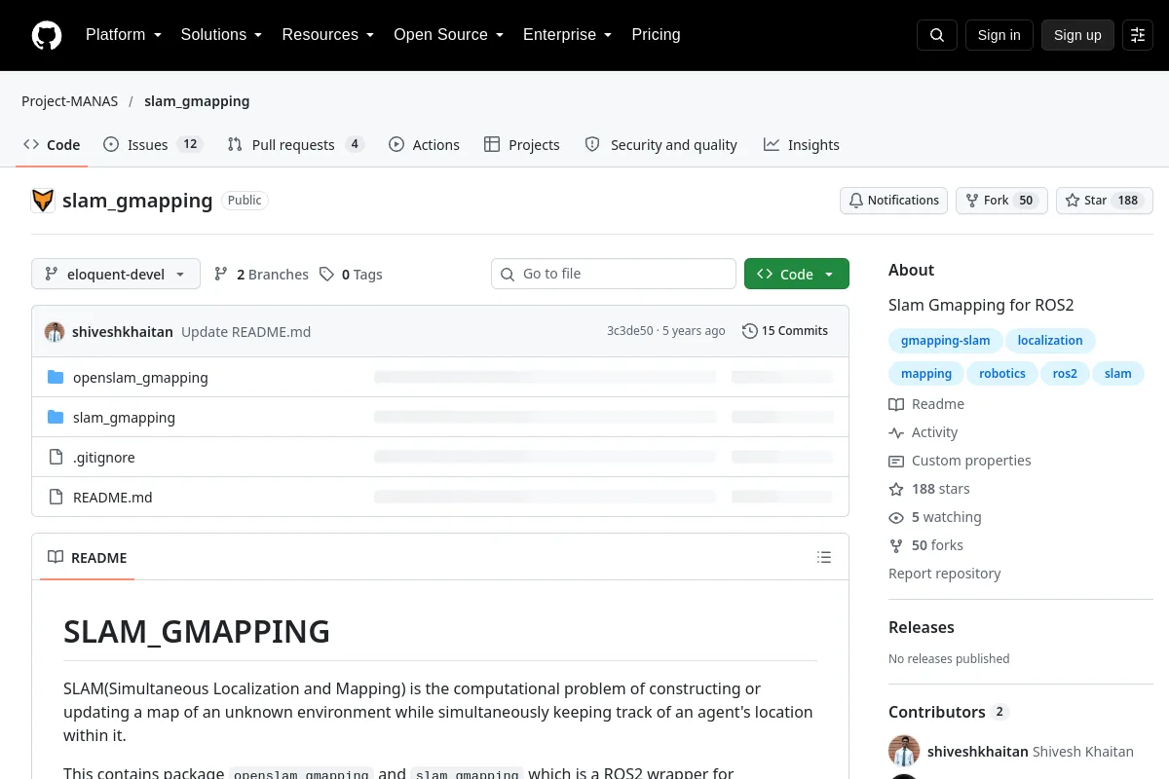Open slam_gmapping breadcrumb link
1169x779 pixels.
click(197, 101)
